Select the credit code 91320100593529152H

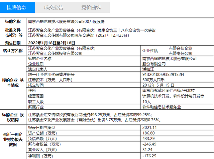click(163, 75)
